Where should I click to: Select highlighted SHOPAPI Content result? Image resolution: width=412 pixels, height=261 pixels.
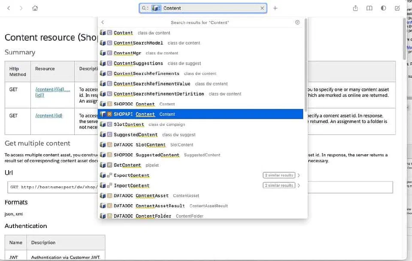point(200,114)
